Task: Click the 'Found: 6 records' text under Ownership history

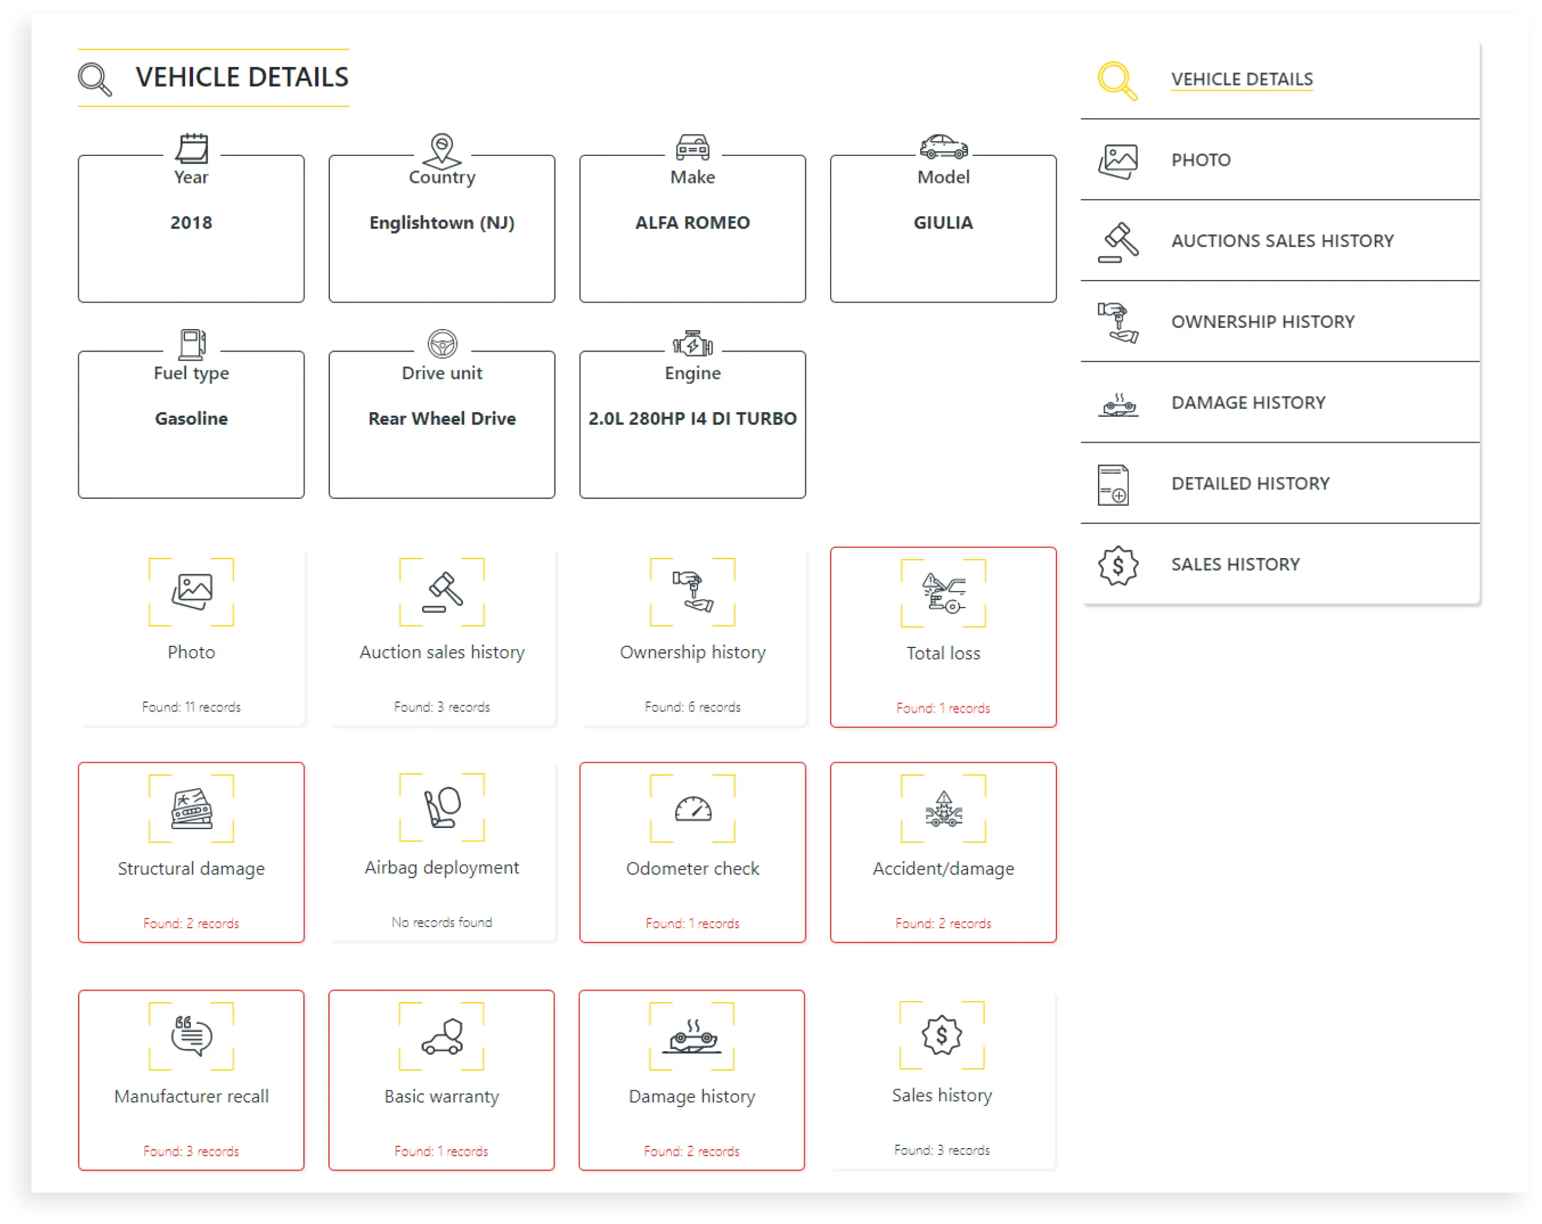Action: 692,707
